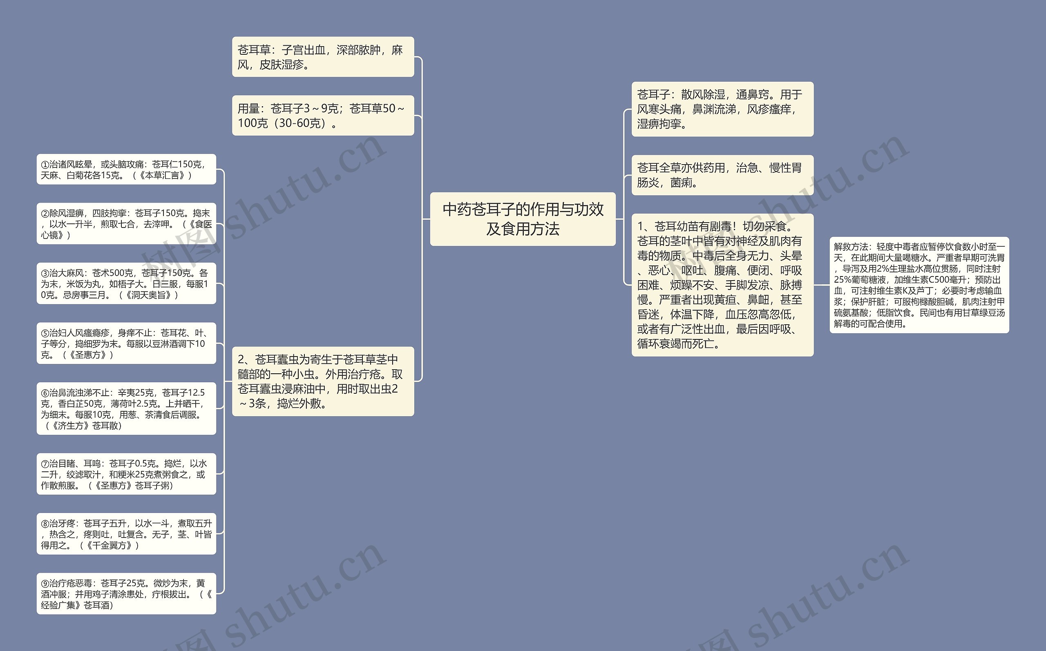1046x651 pixels.
Task: Expand the 苍耳草 branch node
Action: (335, 67)
